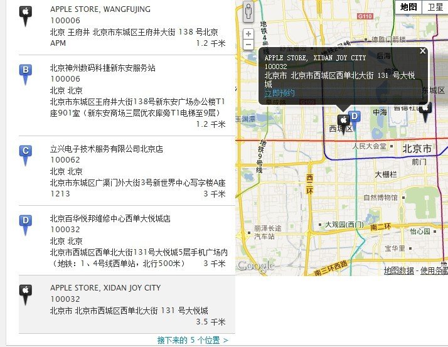Select 北京神州数码科捷新东安服务站 listing title
448x347 pixels.
[102, 68]
